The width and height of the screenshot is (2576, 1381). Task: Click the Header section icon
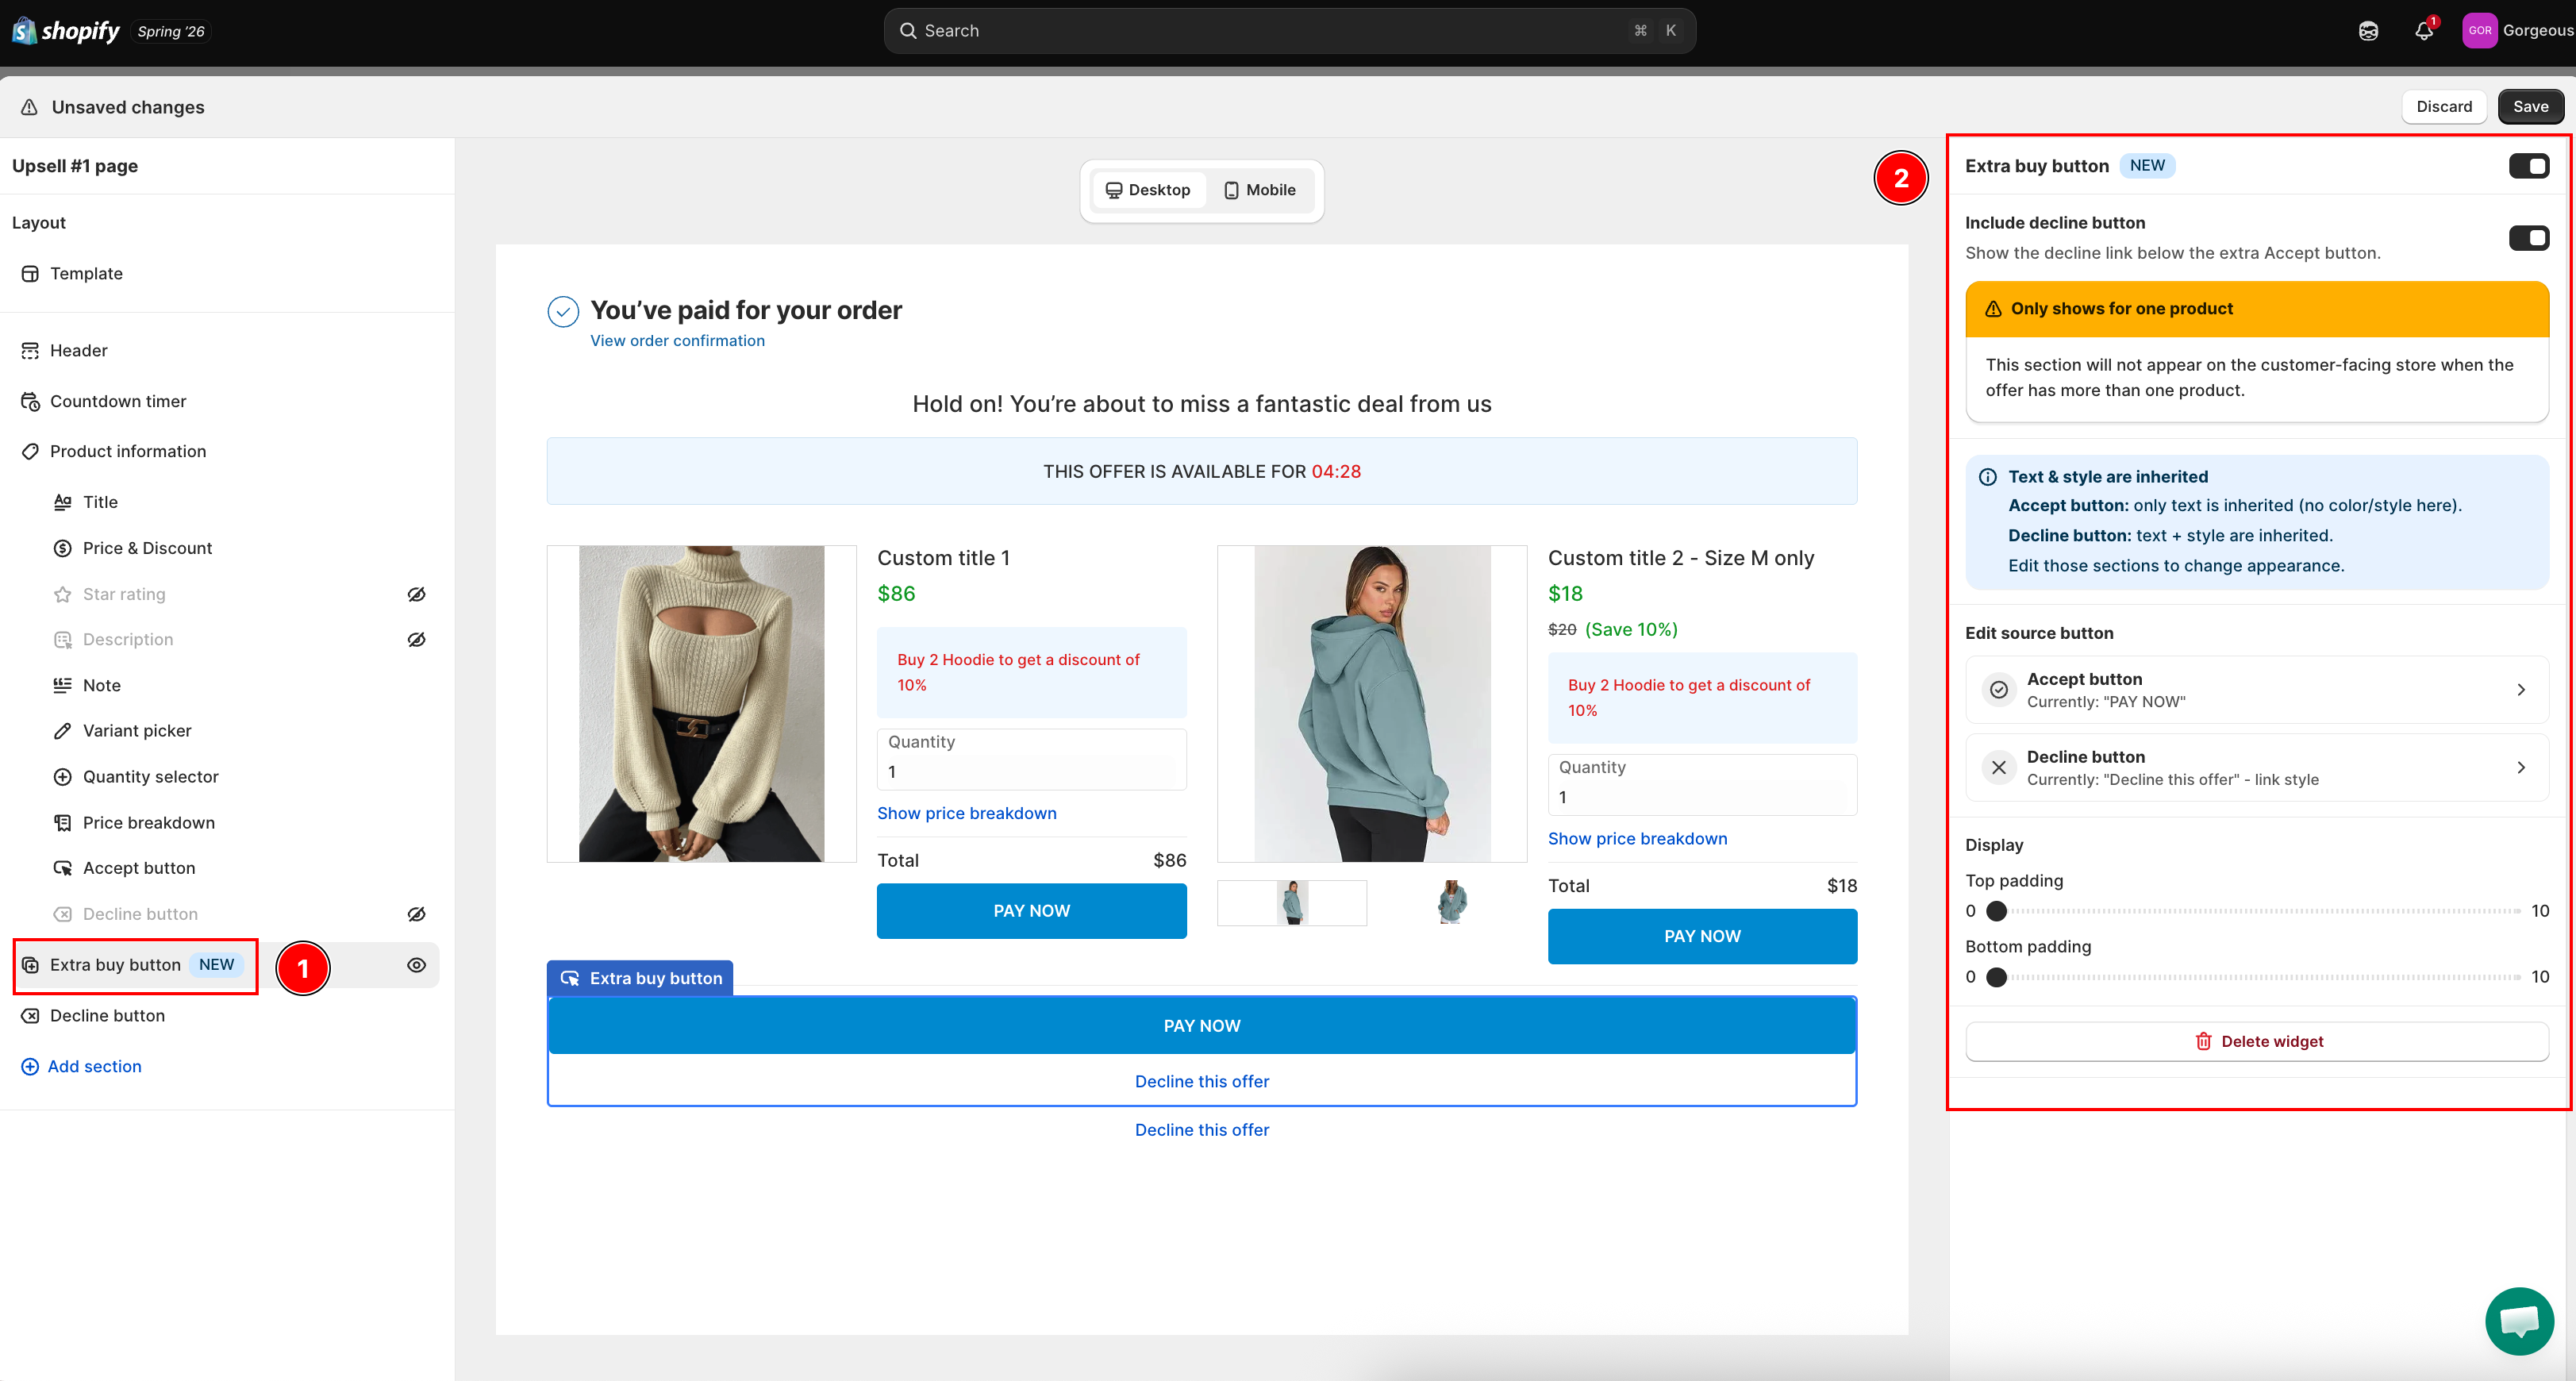coord(30,350)
